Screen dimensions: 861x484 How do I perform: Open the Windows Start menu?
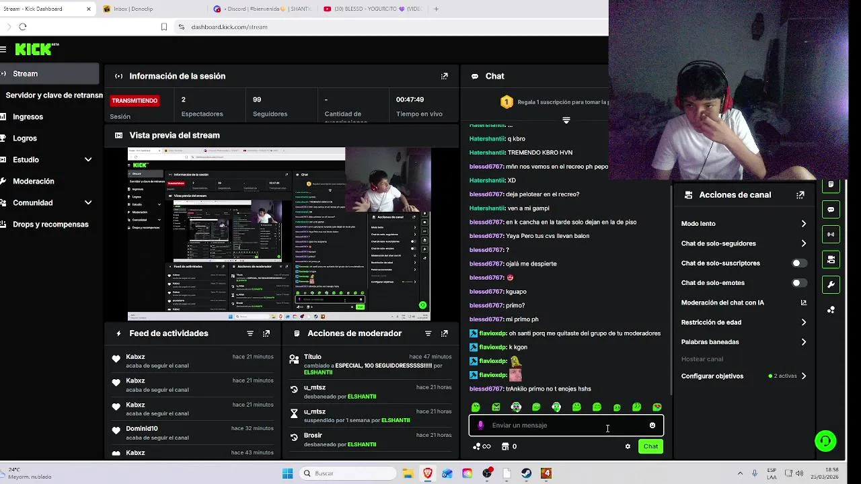(x=287, y=473)
